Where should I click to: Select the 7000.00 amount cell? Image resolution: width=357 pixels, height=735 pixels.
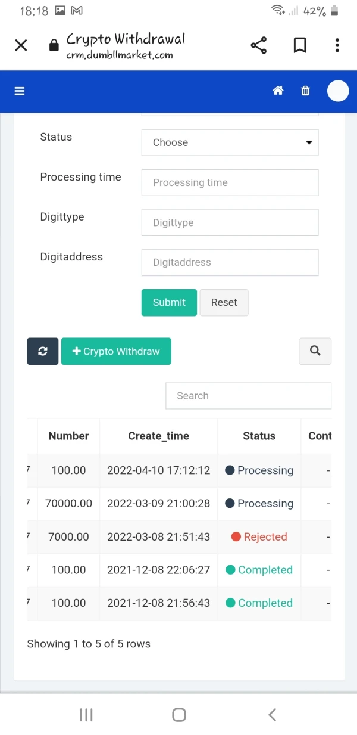(68, 537)
